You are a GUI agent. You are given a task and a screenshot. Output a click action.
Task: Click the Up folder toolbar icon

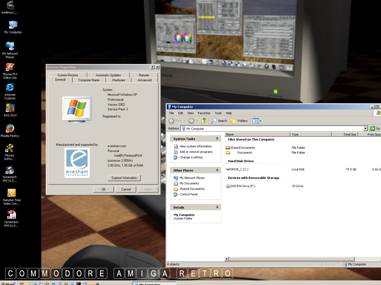pos(204,121)
